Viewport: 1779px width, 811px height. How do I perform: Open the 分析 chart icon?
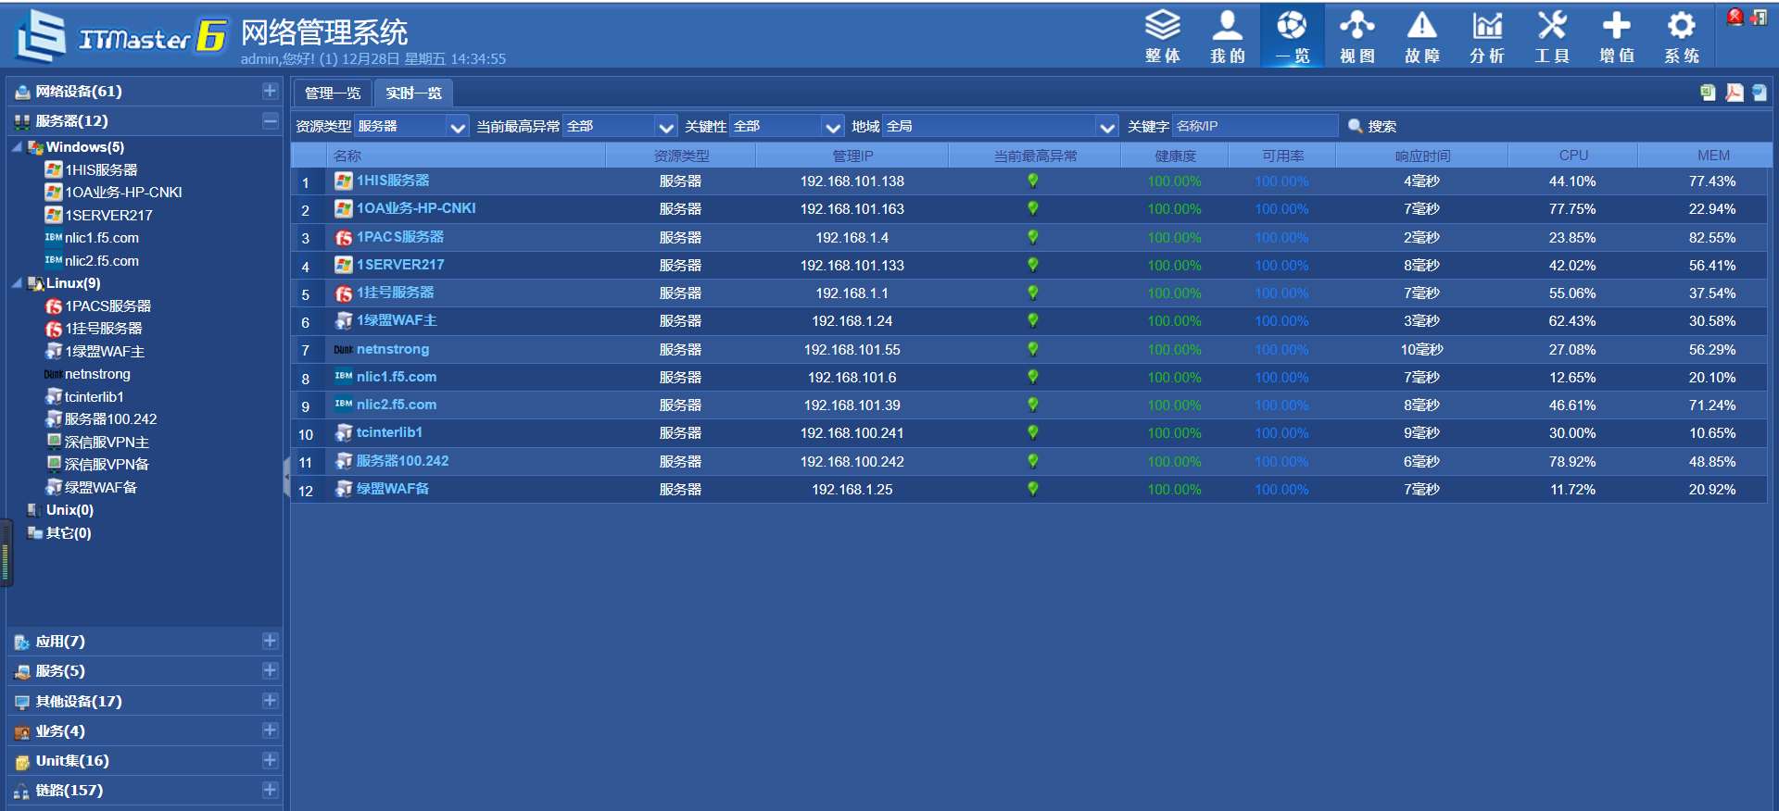[x=1486, y=35]
